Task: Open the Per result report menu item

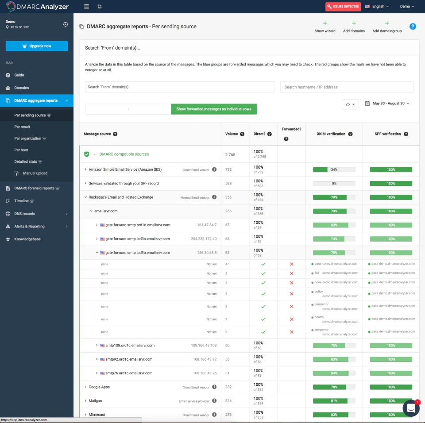Action: (22, 127)
